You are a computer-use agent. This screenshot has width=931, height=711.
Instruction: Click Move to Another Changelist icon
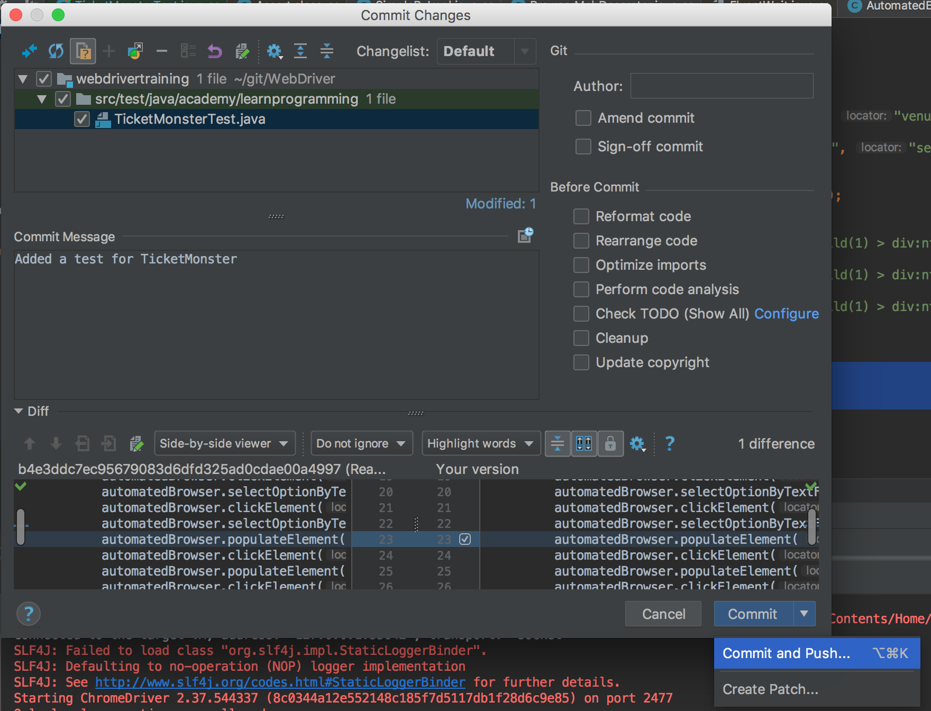[135, 51]
